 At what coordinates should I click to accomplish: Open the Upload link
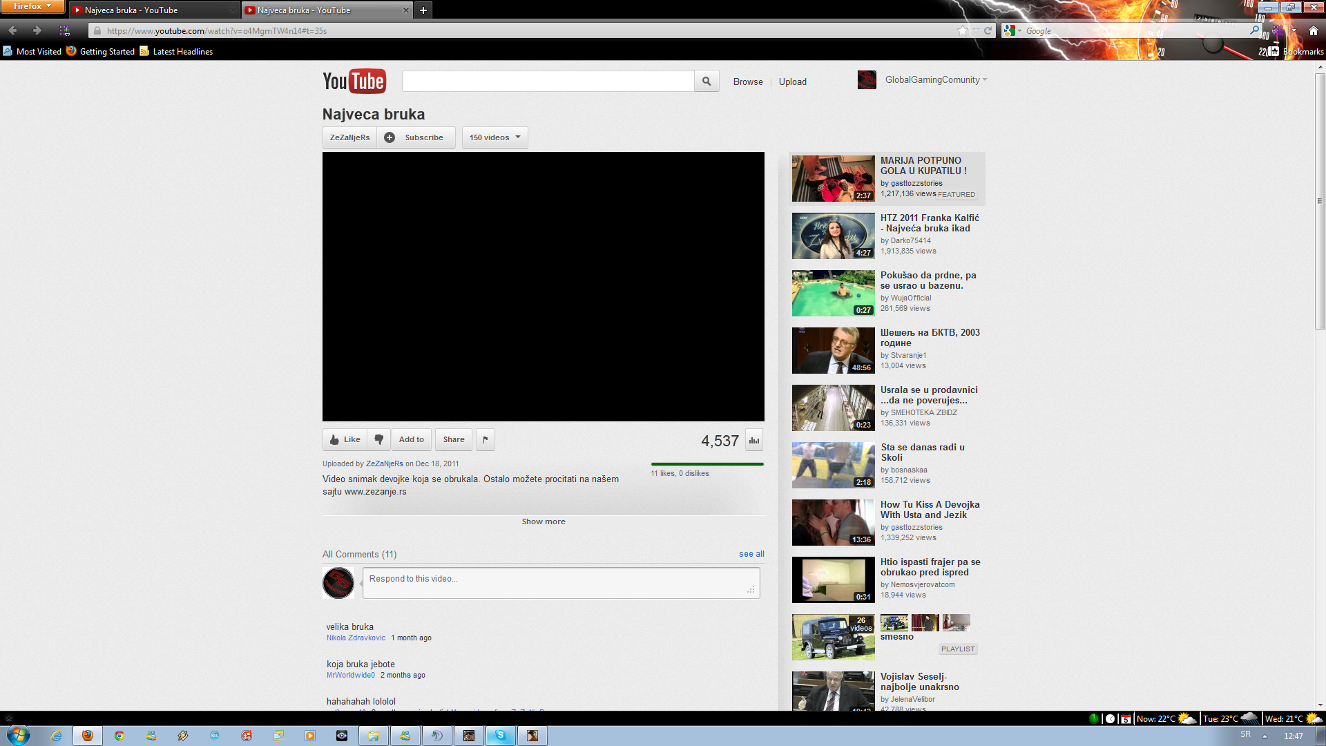point(792,82)
